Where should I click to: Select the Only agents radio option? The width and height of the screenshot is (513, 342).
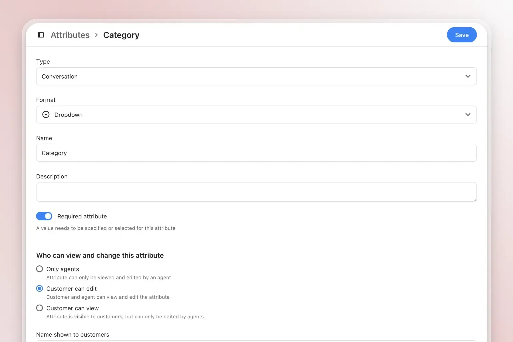[x=40, y=269]
